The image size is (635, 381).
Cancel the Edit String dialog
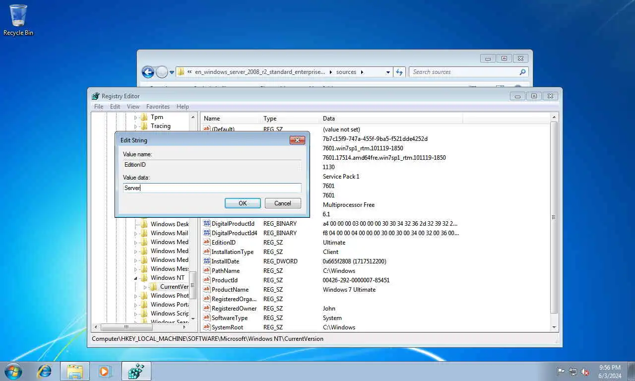tap(283, 203)
